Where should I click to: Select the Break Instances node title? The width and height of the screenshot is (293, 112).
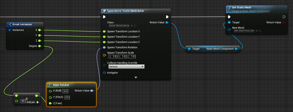tap(22, 24)
